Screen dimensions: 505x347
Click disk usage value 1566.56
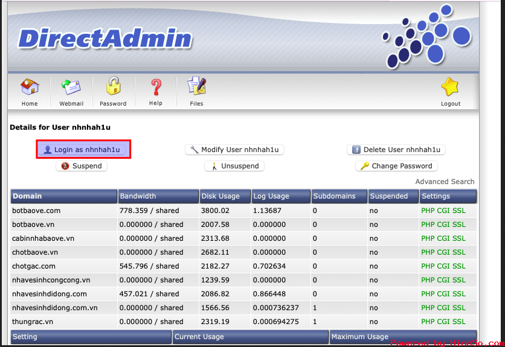click(215, 308)
